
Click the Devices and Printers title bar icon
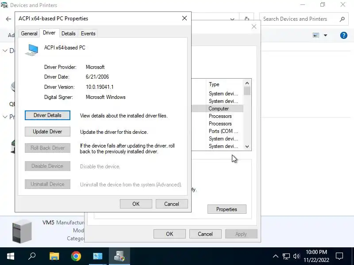coord(4,5)
